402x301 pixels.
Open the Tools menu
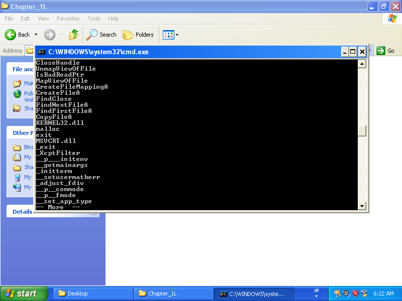click(x=94, y=19)
